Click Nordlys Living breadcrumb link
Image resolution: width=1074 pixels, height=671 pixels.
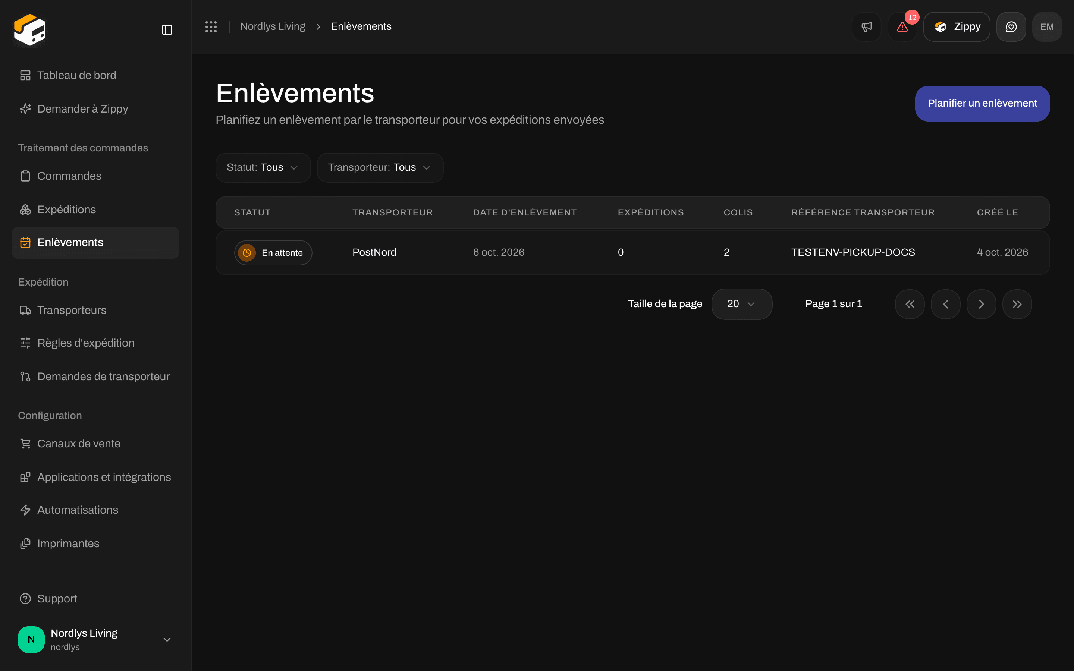click(273, 26)
